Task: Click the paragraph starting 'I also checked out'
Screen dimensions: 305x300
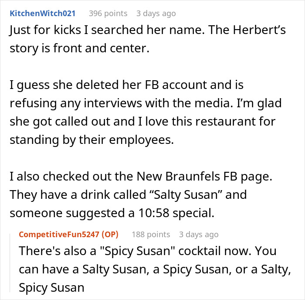Action: 141,194
